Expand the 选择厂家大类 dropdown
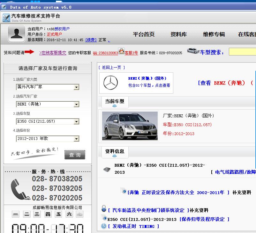Screen dimensions: 256x233 pyautogui.click(x=76, y=87)
